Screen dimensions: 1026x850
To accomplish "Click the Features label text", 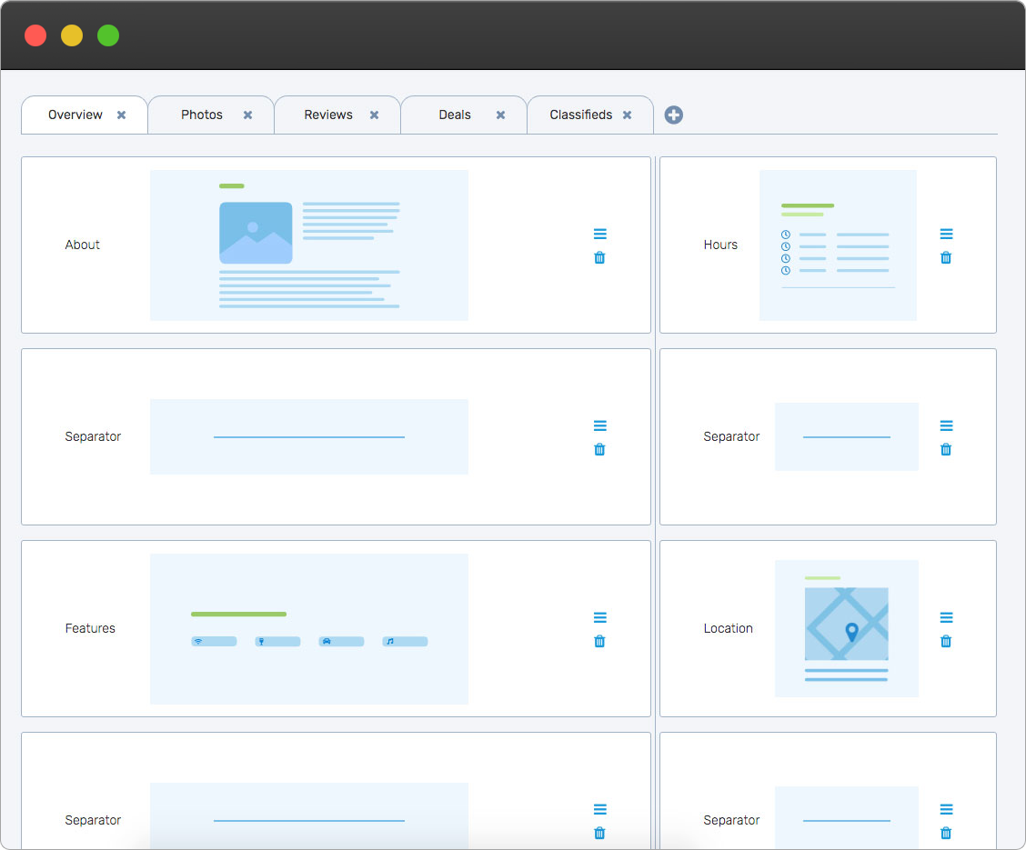I will [90, 628].
